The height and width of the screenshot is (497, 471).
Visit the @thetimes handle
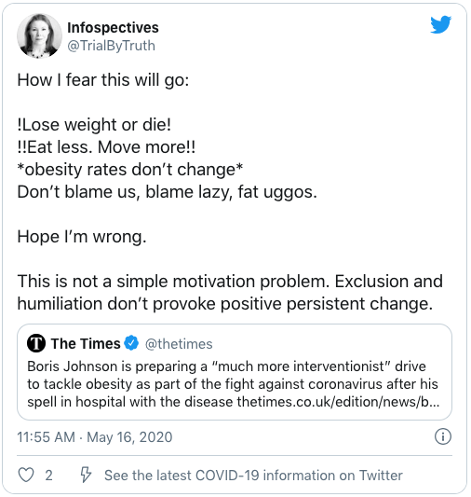tap(179, 344)
